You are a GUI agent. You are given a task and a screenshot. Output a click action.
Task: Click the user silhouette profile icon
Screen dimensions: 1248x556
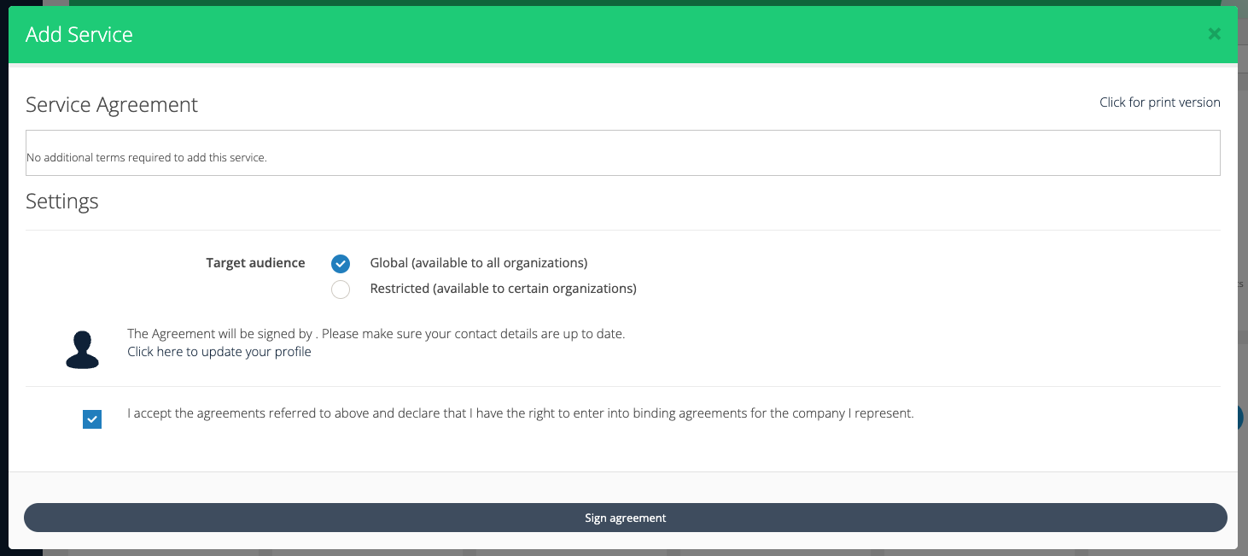pyautogui.click(x=82, y=350)
